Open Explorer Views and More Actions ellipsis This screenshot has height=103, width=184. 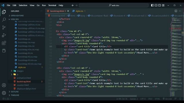pos(41,11)
